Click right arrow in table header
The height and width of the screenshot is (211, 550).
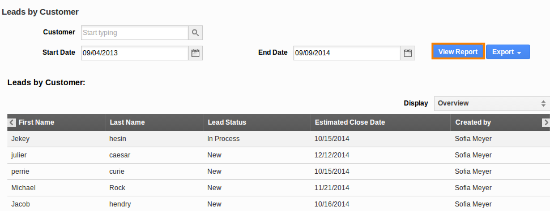546,122
